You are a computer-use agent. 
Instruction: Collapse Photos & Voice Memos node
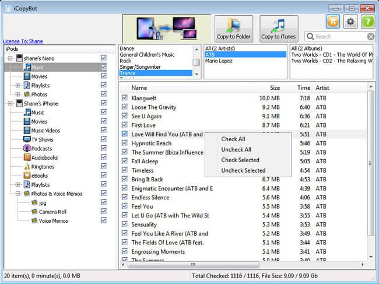coord(18,194)
